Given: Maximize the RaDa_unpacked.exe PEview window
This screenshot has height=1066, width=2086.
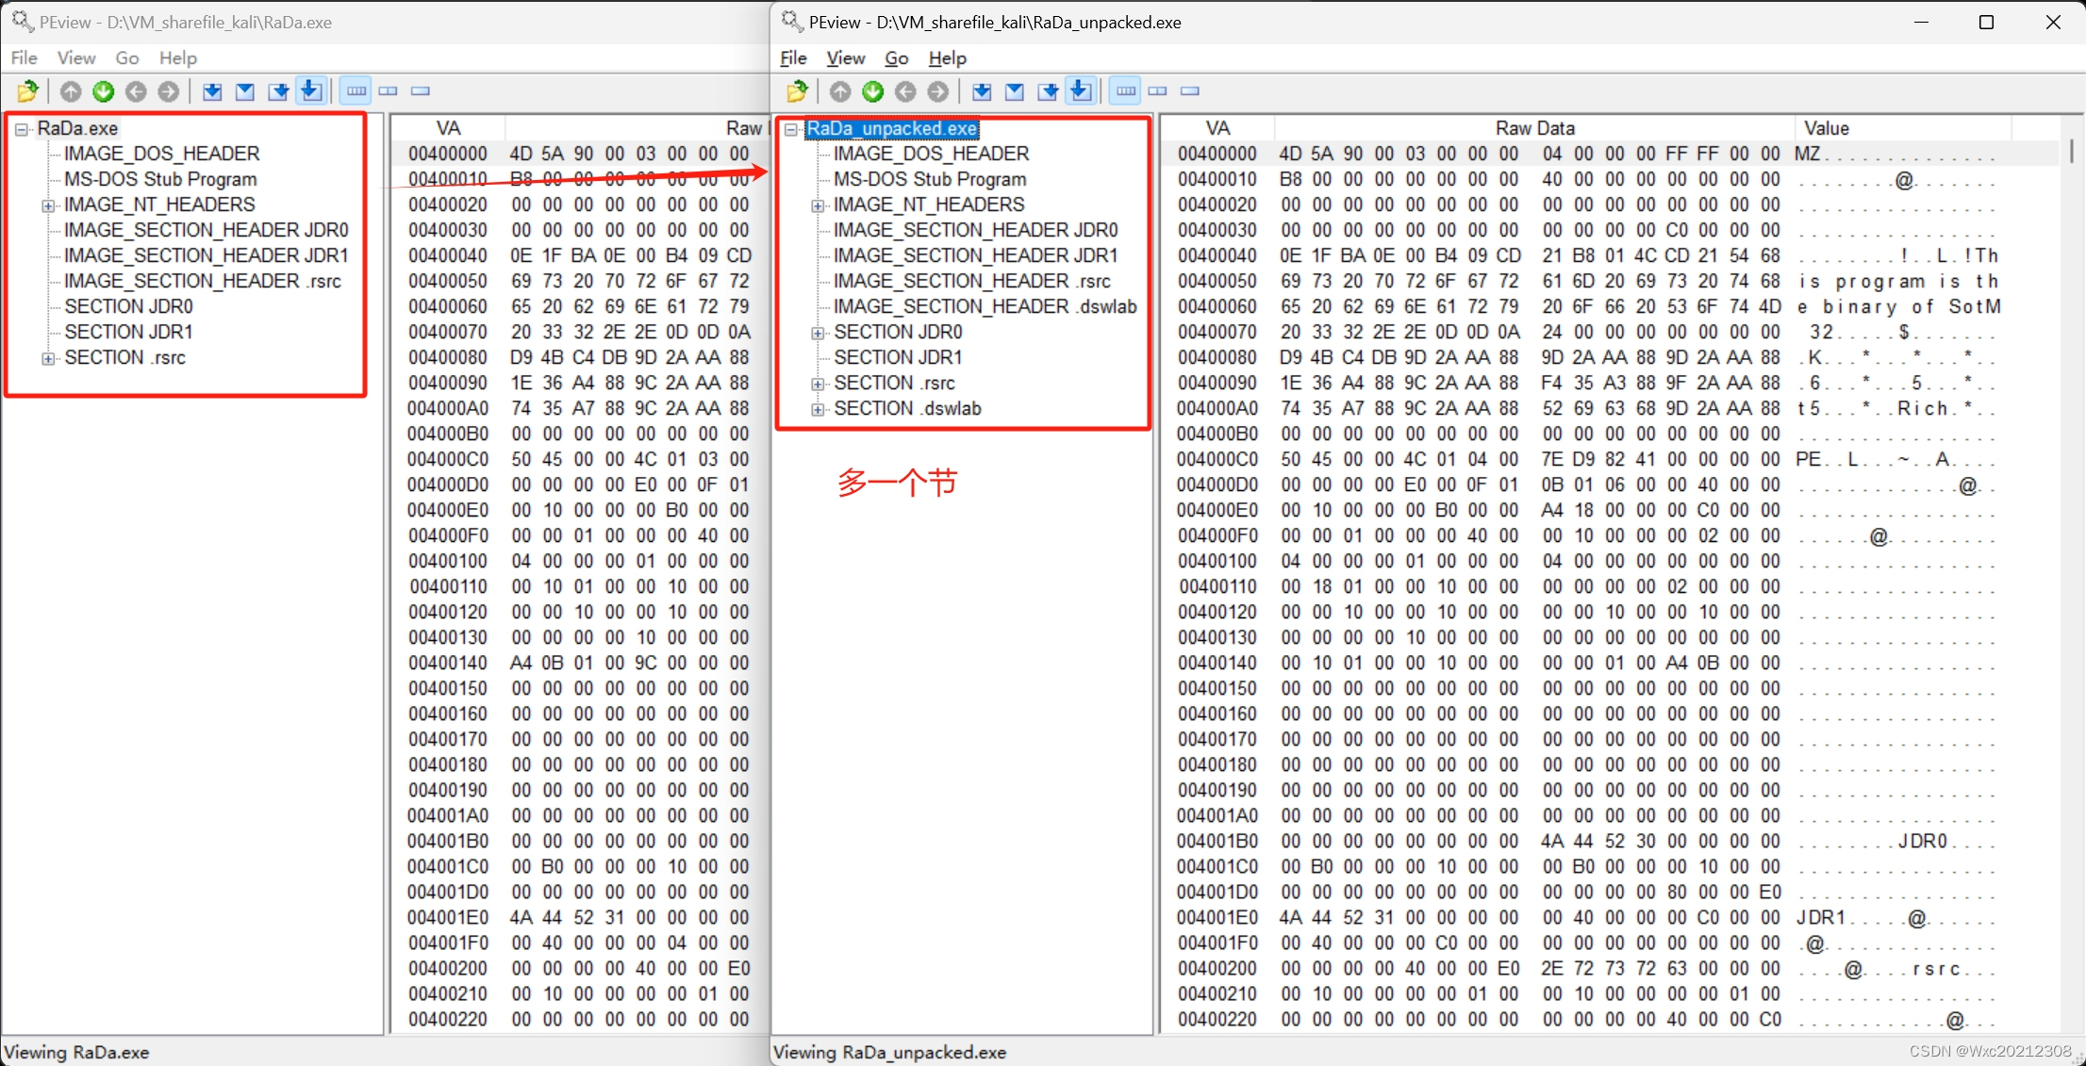Looking at the screenshot, I should tap(1986, 22).
